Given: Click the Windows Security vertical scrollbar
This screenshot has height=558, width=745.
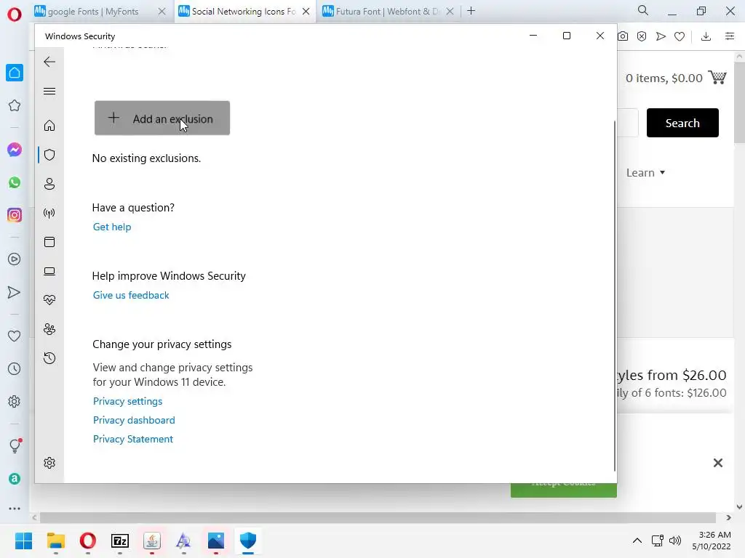Looking at the screenshot, I should coord(615,296).
